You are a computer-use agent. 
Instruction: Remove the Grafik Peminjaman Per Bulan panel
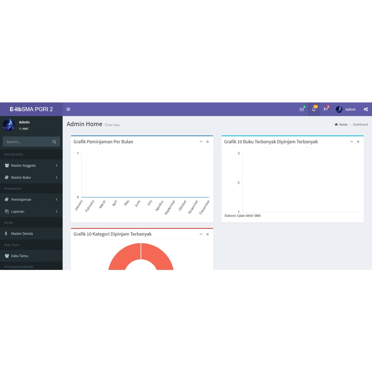tap(207, 142)
